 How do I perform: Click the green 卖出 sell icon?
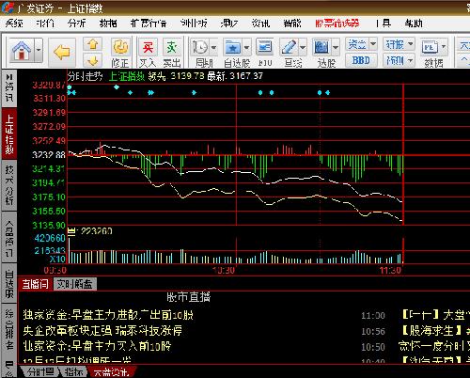[172, 47]
